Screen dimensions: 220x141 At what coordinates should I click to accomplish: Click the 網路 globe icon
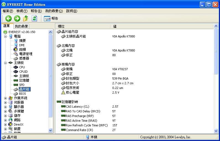(x=11, y=120)
